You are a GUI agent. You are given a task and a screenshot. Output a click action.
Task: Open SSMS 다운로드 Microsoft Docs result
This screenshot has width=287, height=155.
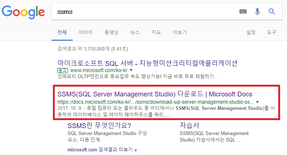155,94
